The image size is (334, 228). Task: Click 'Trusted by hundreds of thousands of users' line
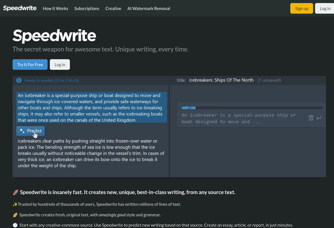[x=99, y=204]
